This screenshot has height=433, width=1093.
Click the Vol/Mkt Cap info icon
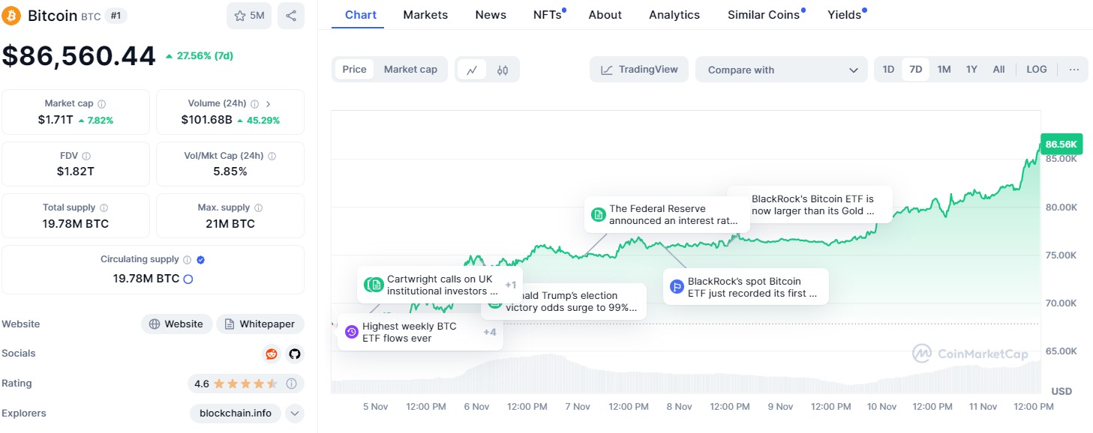tap(272, 157)
